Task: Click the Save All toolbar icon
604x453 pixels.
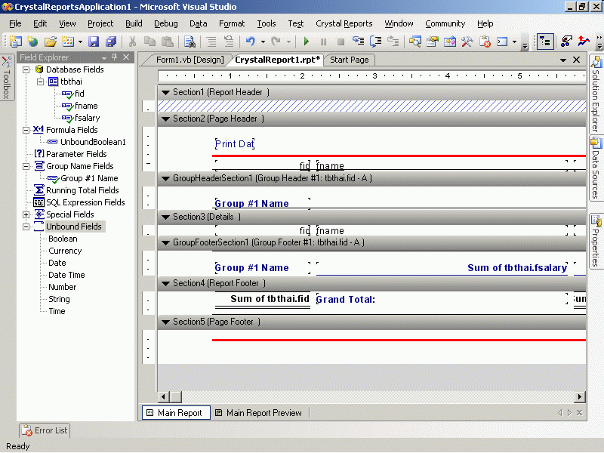Action: (x=111, y=42)
